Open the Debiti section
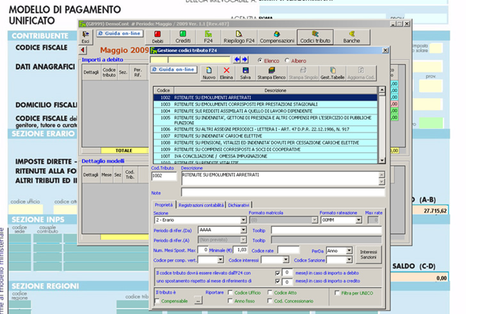Screen dimensions: 478x314 (157, 36)
